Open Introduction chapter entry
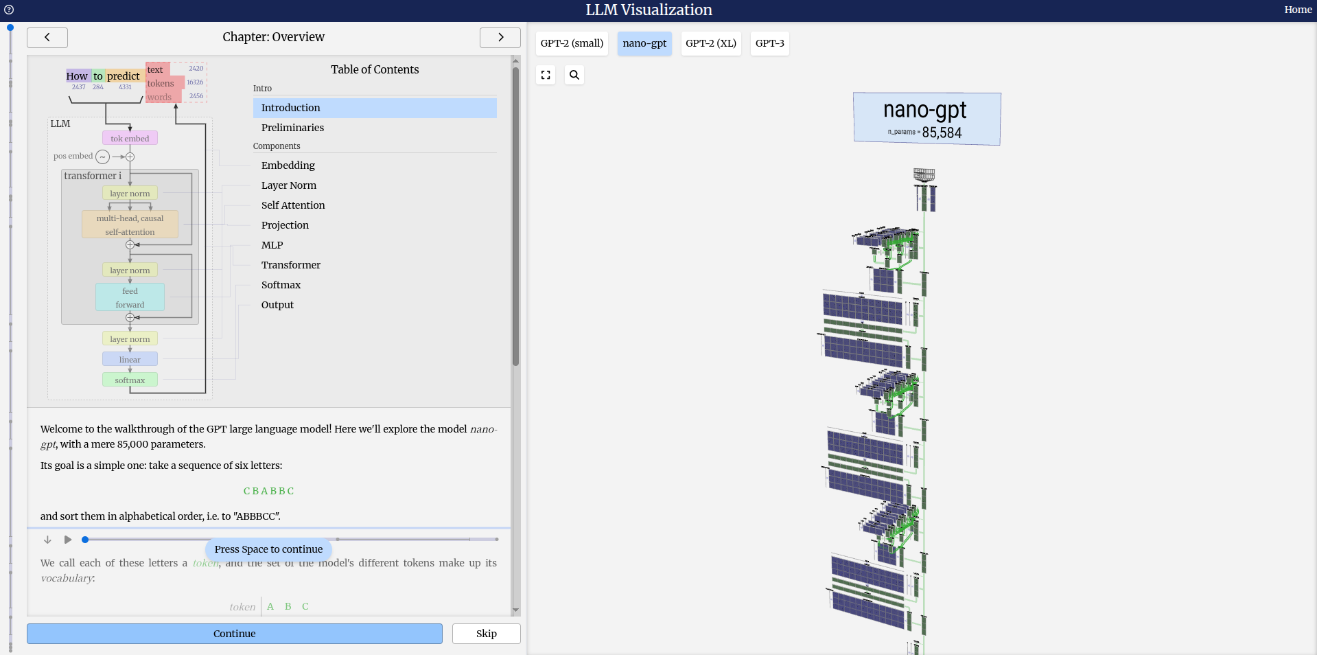Image resolution: width=1317 pixels, height=655 pixels. coord(375,108)
